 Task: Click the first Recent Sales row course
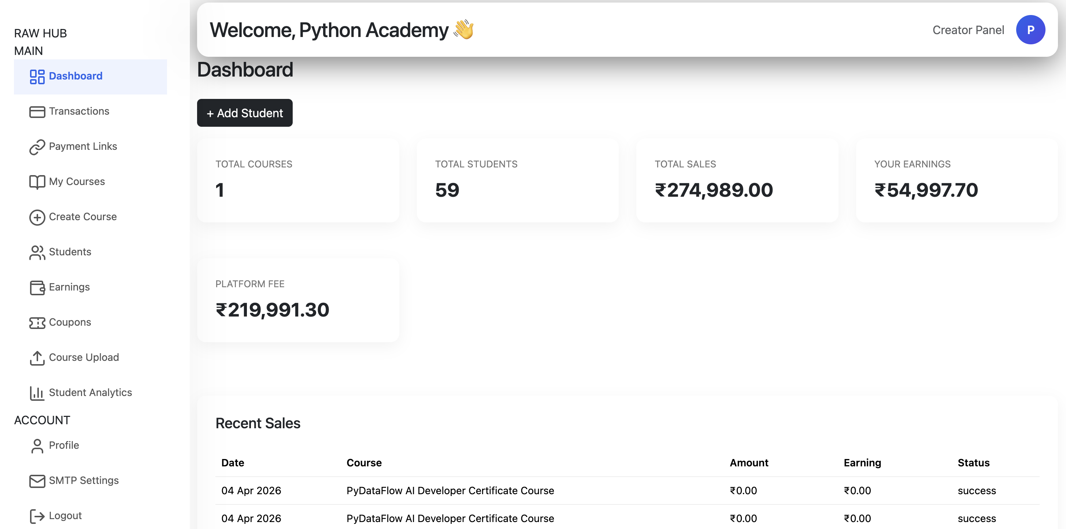pos(450,491)
